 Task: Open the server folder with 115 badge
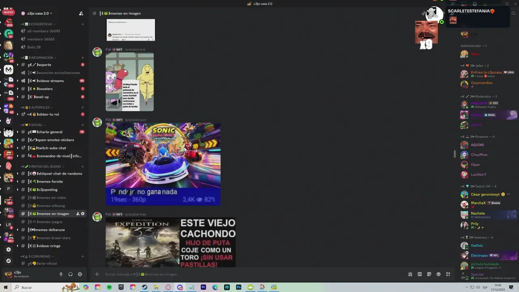(x=9, y=82)
